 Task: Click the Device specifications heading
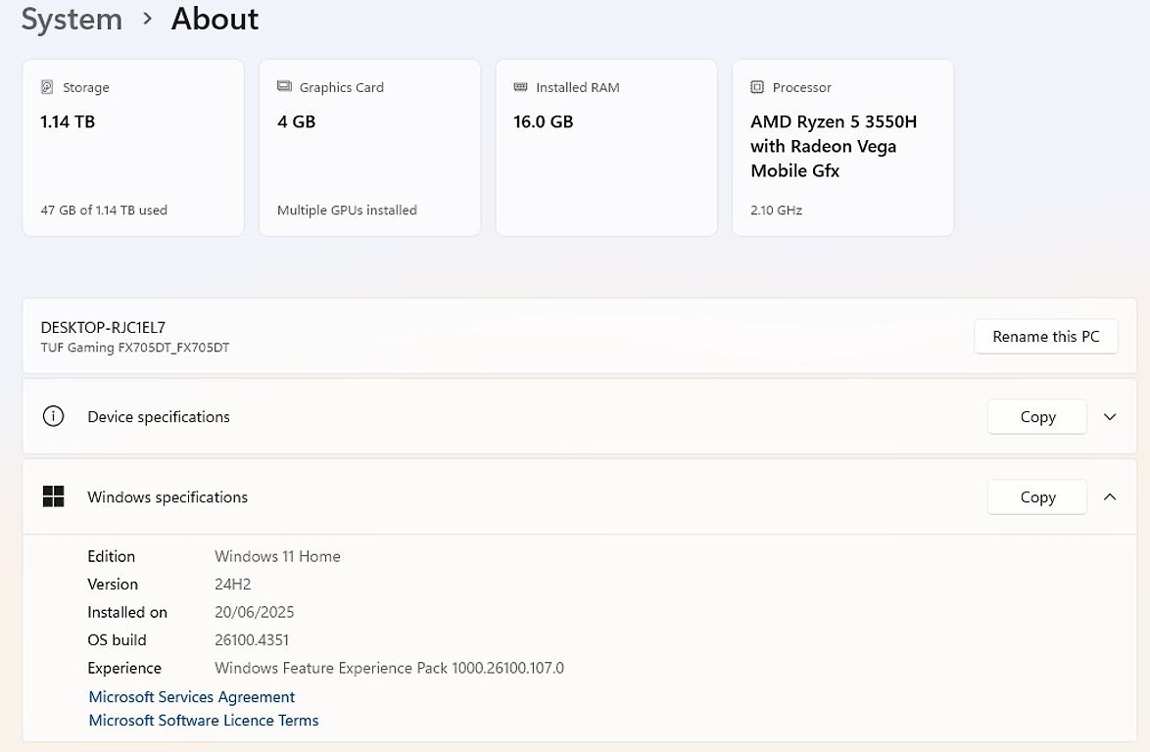pyautogui.click(x=159, y=416)
